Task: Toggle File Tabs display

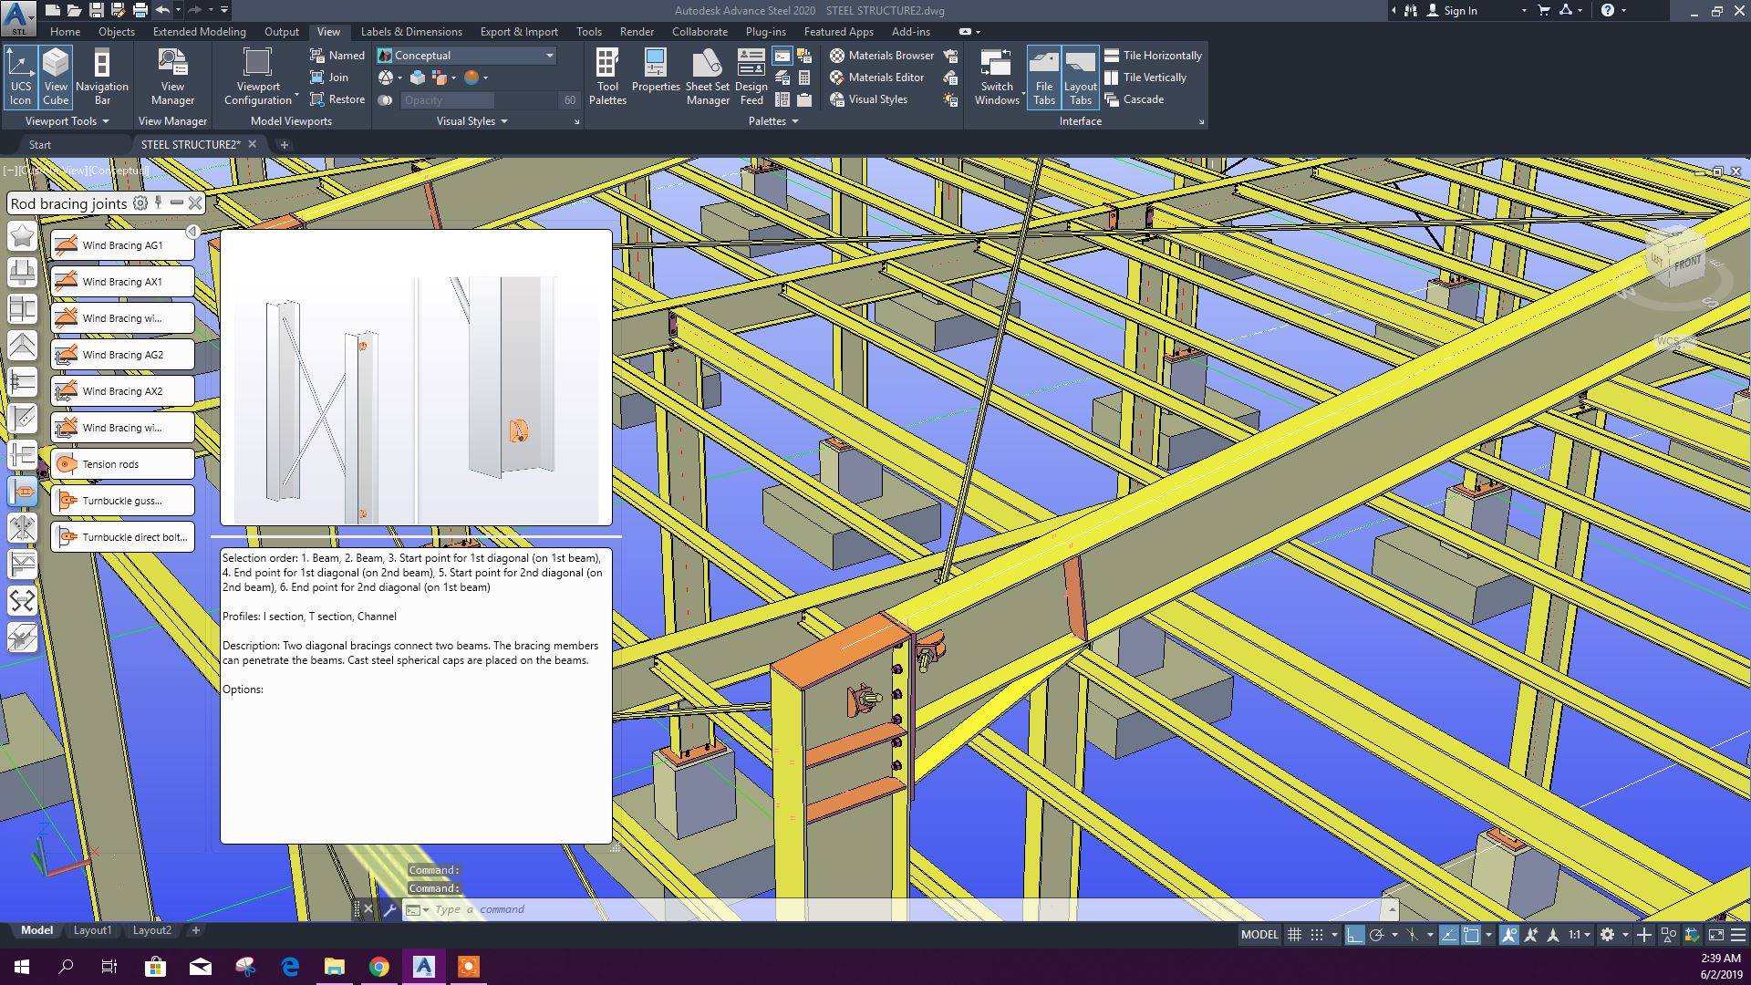Action: [x=1043, y=78]
